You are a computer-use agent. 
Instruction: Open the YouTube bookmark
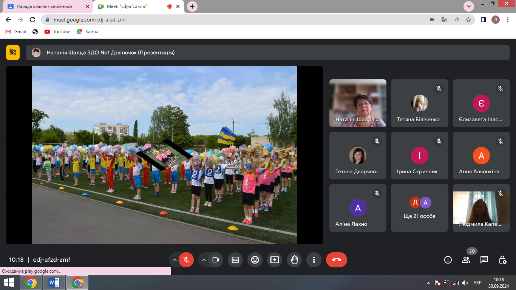(57, 32)
